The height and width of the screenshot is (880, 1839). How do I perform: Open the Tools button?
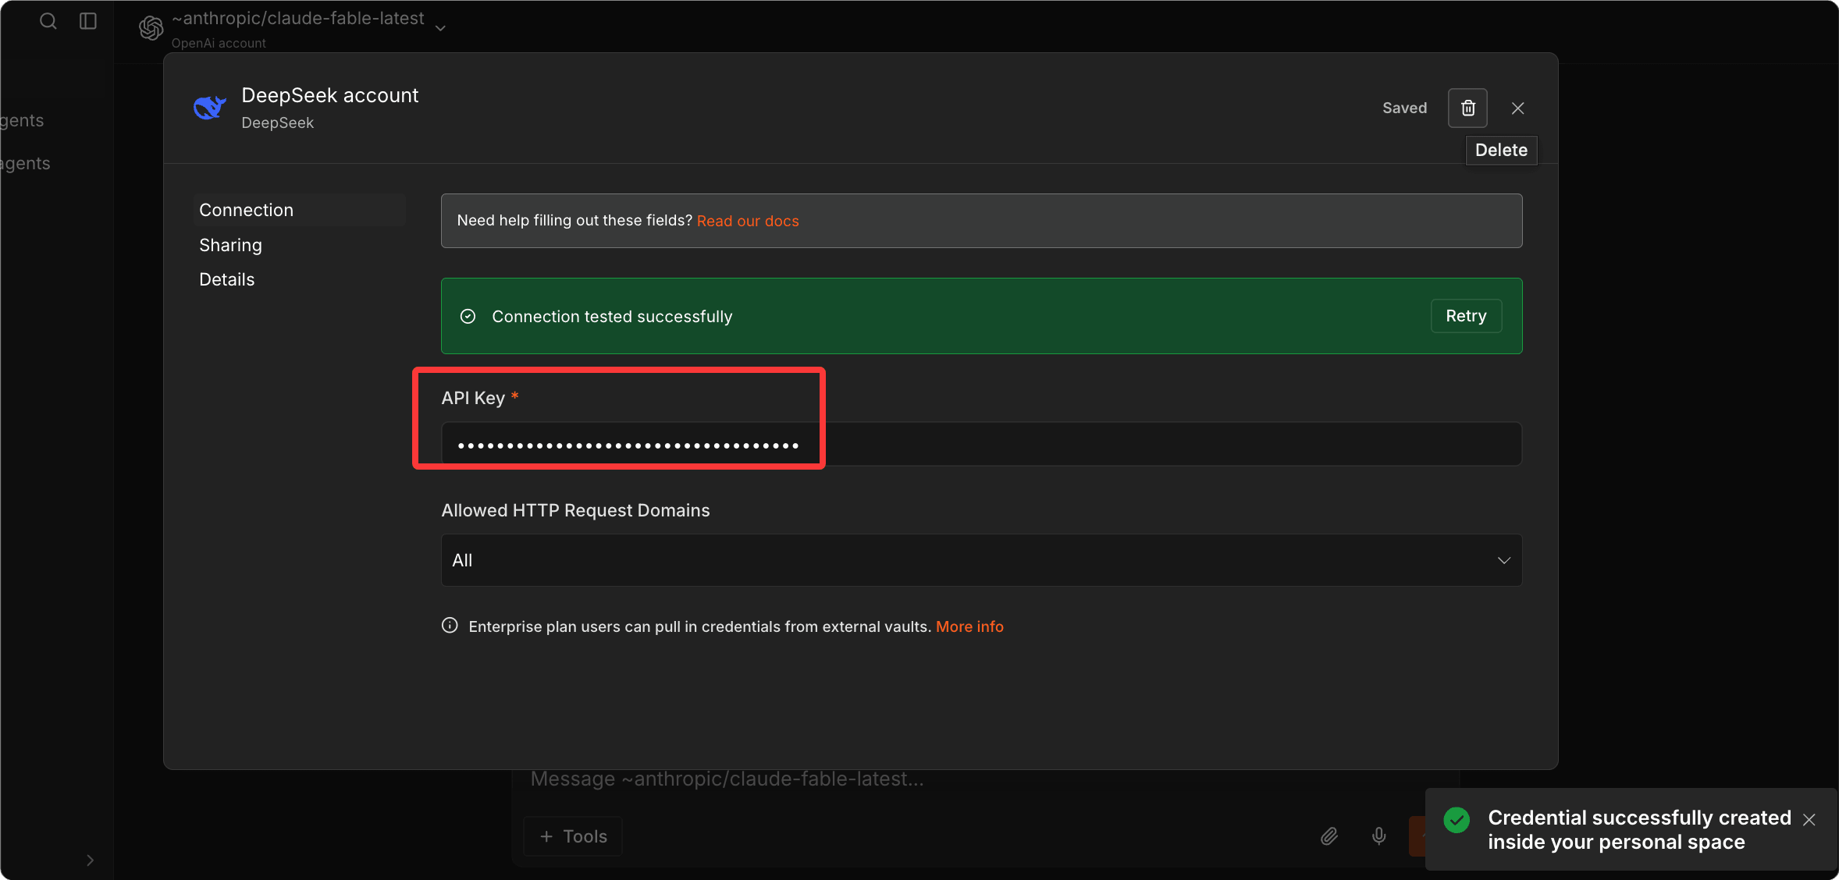point(573,836)
